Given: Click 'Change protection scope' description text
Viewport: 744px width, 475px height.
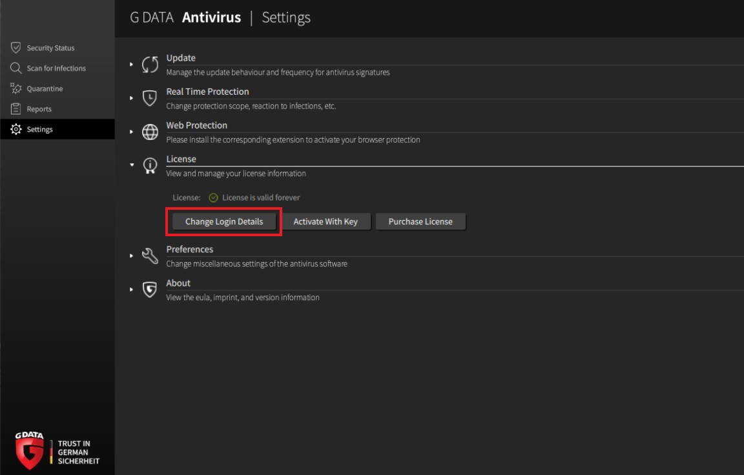Looking at the screenshot, I should (251, 106).
